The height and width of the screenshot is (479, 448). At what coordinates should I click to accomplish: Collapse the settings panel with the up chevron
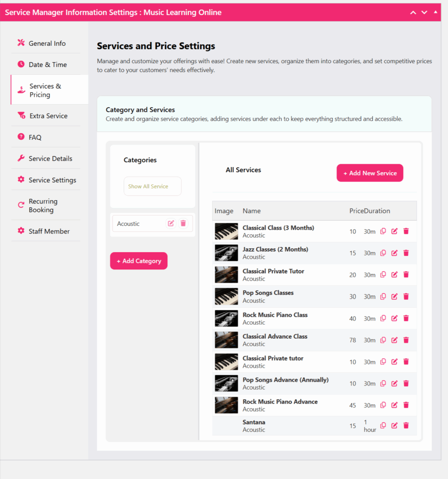tap(413, 12)
